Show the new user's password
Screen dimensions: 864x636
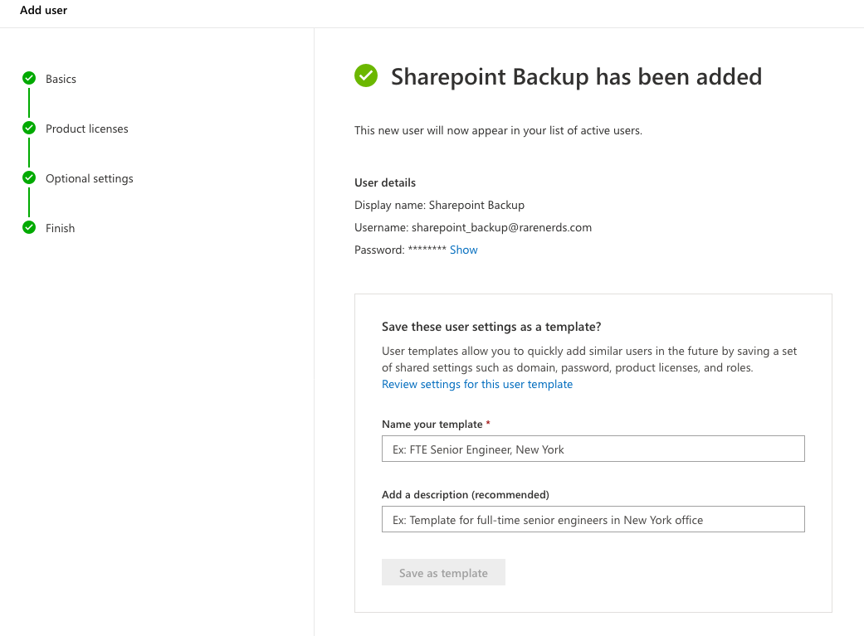point(463,250)
